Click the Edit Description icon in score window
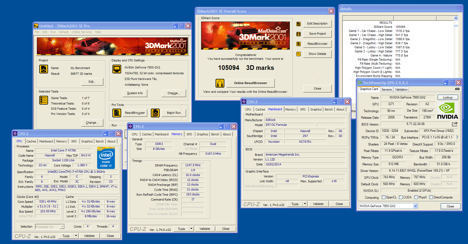This screenshot has height=244, width=468. coord(299,24)
